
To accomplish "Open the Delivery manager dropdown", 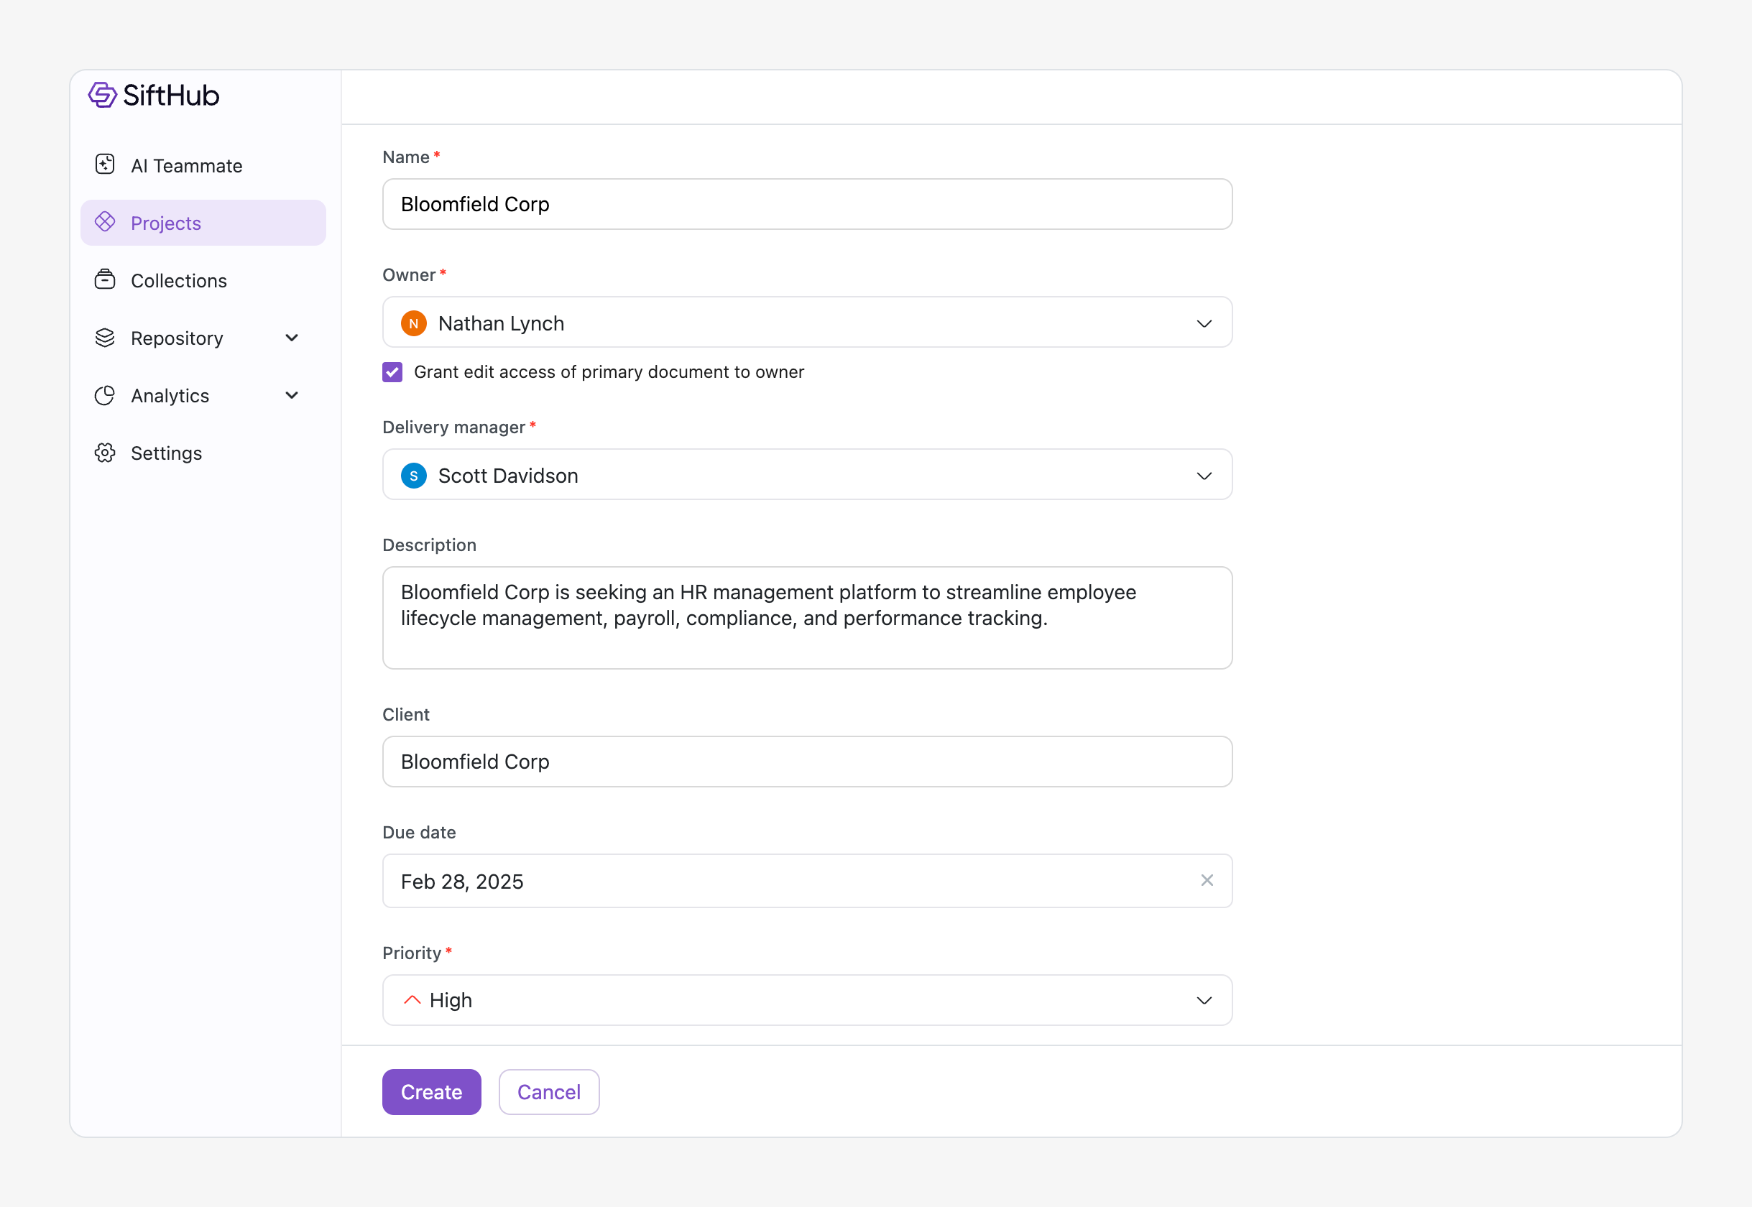I will click(x=1204, y=476).
